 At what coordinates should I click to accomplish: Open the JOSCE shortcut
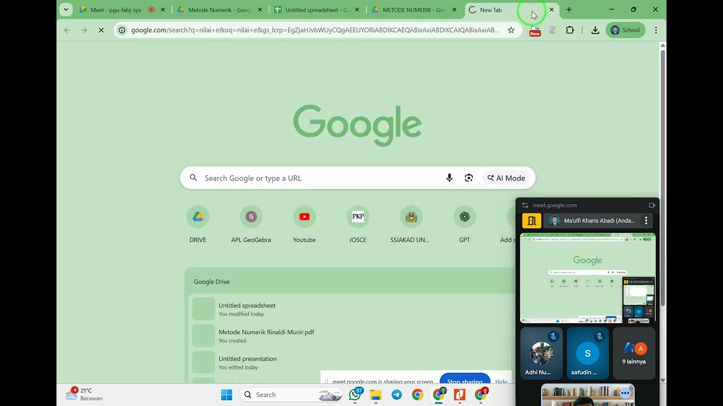358,224
